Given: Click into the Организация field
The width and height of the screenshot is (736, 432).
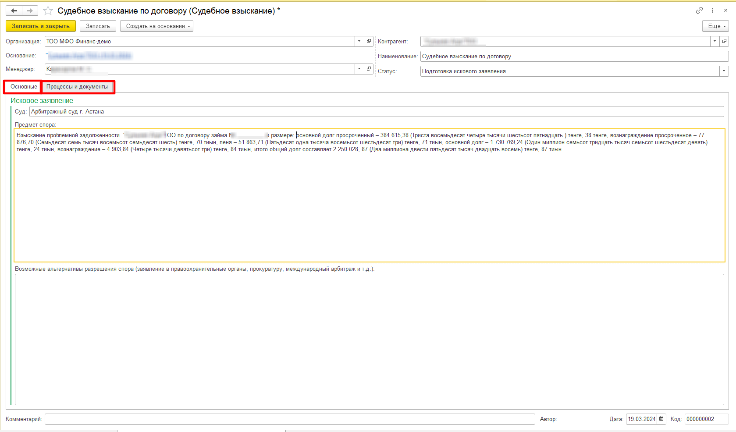Looking at the screenshot, I should point(200,41).
